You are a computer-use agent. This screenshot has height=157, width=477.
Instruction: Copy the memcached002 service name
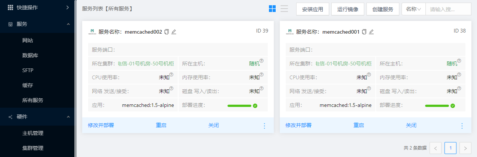(x=167, y=32)
